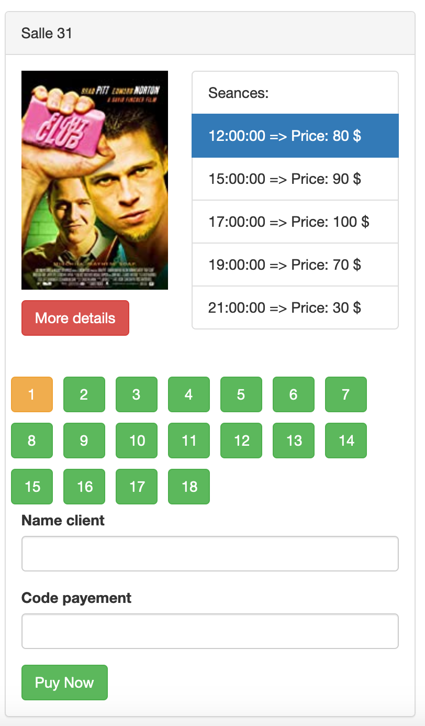Select seat number 8

click(32, 441)
